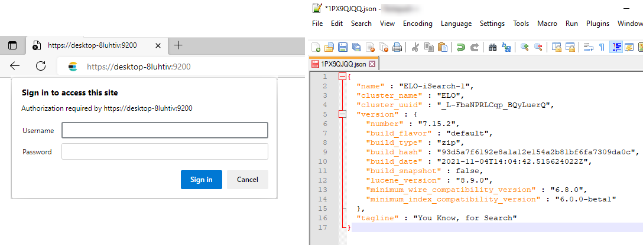The height and width of the screenshot is (245, 643).
Task: Collapse the root brace fold marker on line 1
Action: coord(342,77)
